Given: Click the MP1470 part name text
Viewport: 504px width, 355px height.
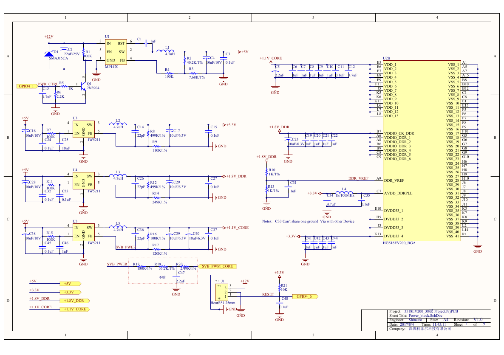Looking at the screenshot, I should click(111, 67).
